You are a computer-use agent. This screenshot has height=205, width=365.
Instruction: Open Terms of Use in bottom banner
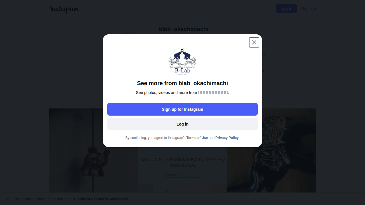86,199
